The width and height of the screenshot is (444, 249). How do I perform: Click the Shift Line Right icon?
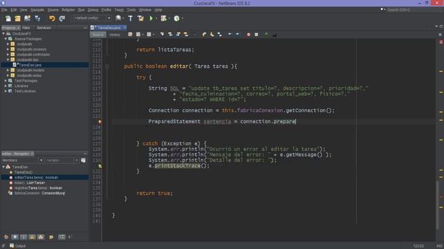pyautogui.click(x=237, y=35)
